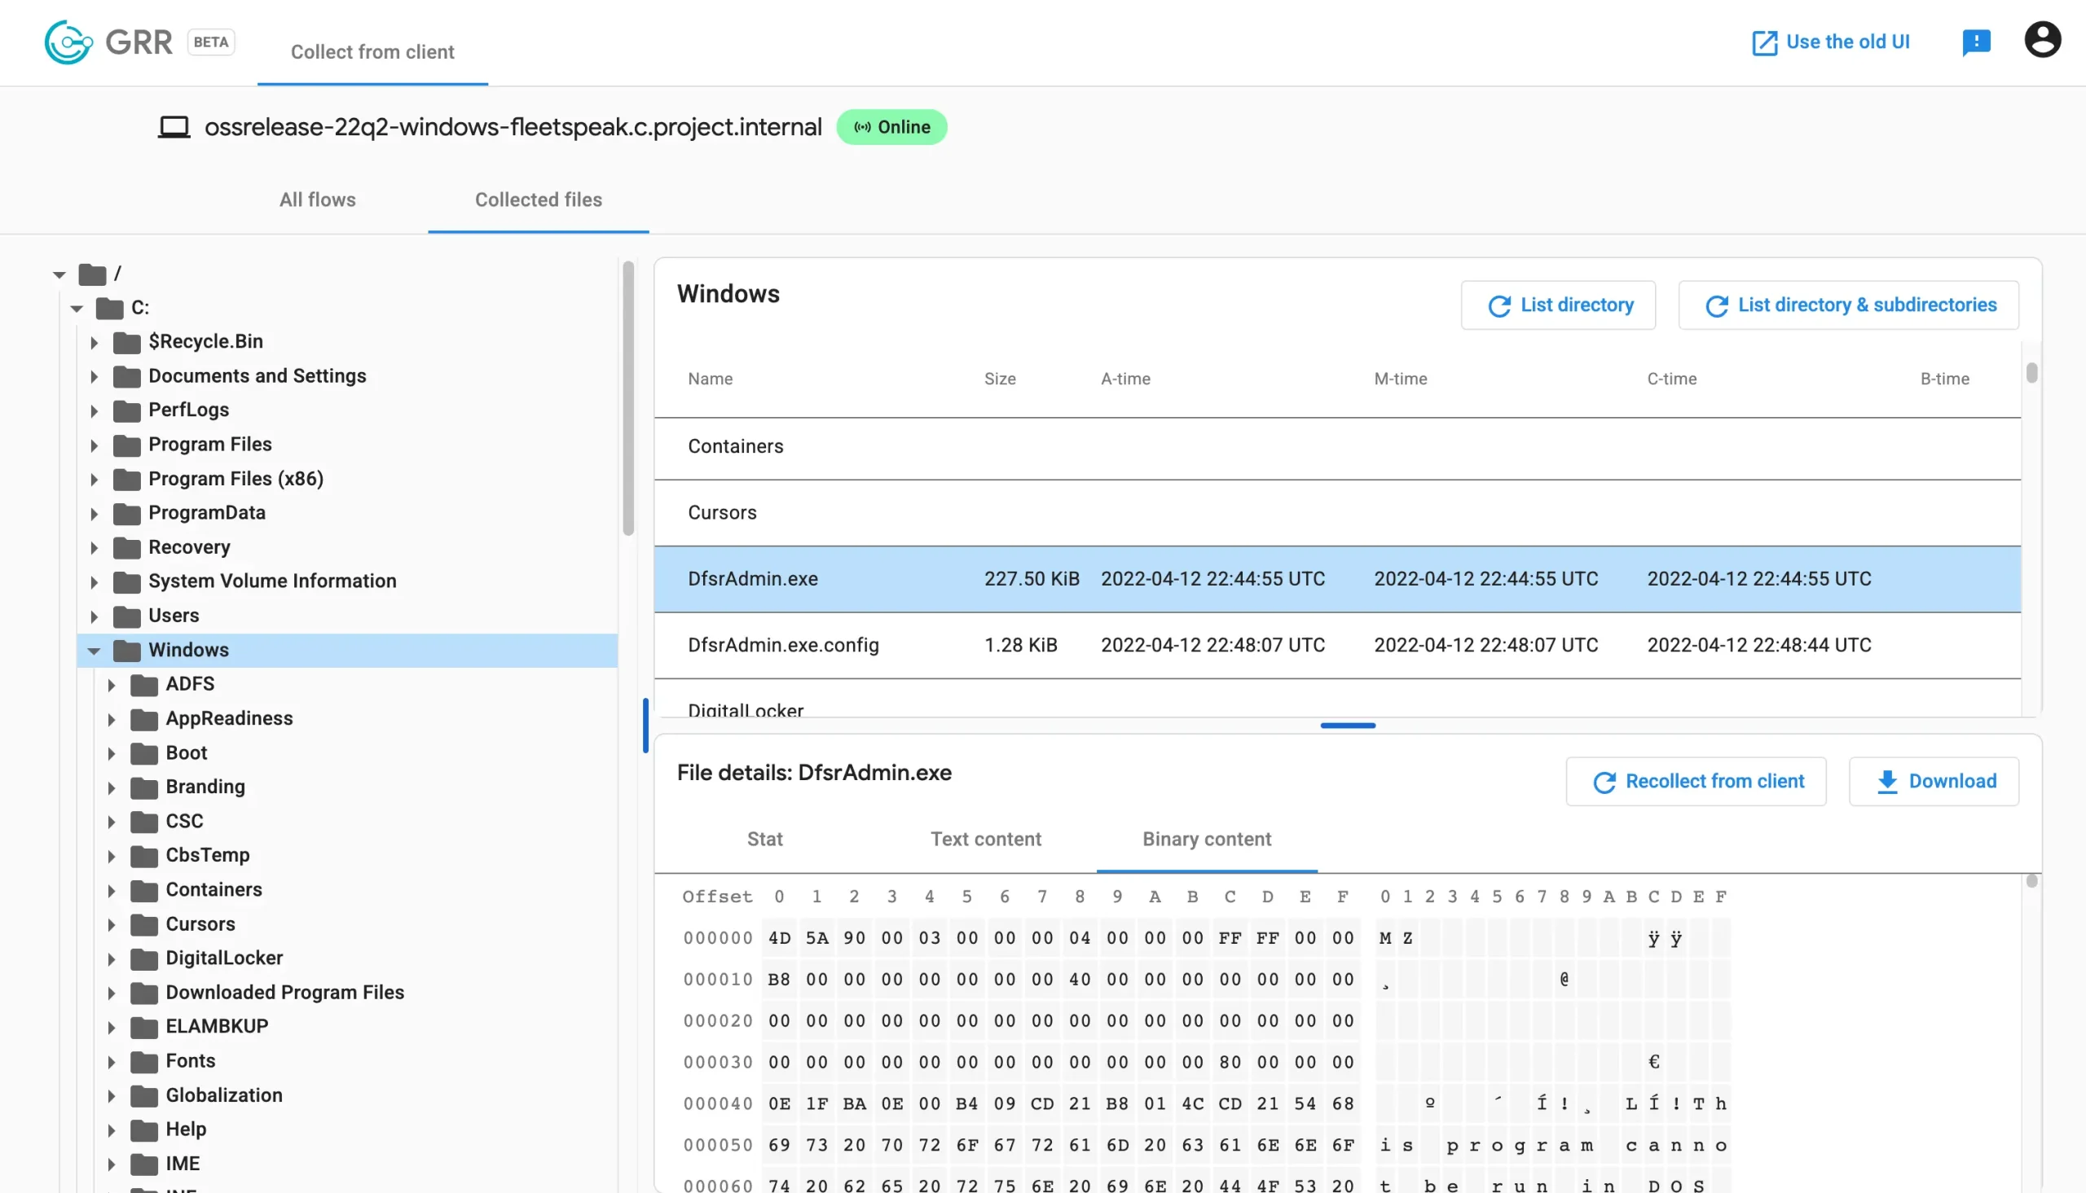Expand the Program Files folder

tap(93, 444)
